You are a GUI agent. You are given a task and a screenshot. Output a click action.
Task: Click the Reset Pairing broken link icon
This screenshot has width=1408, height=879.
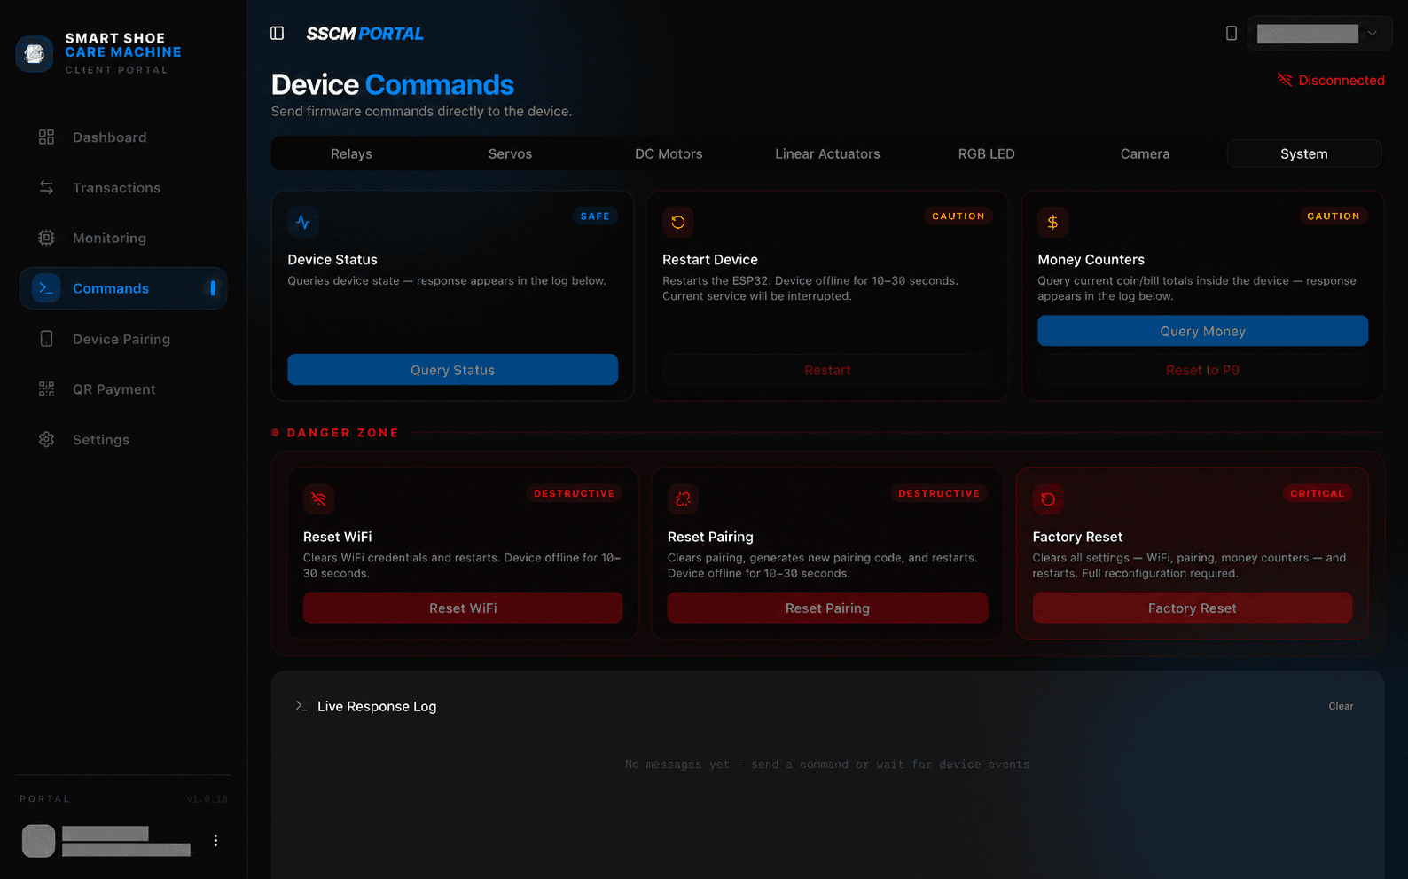click(683, 499)
